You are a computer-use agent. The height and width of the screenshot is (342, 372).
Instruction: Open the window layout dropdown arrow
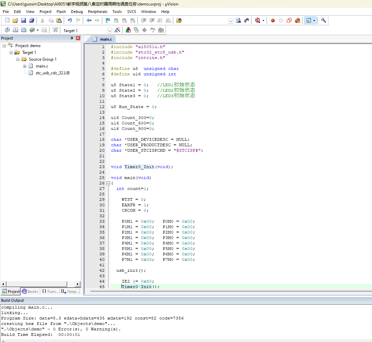point(314,21)
